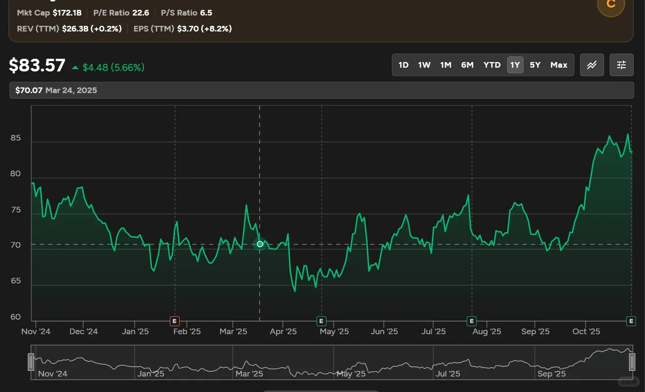Open the chart indicators settings icon
The image size is (645, 392).
621,65
